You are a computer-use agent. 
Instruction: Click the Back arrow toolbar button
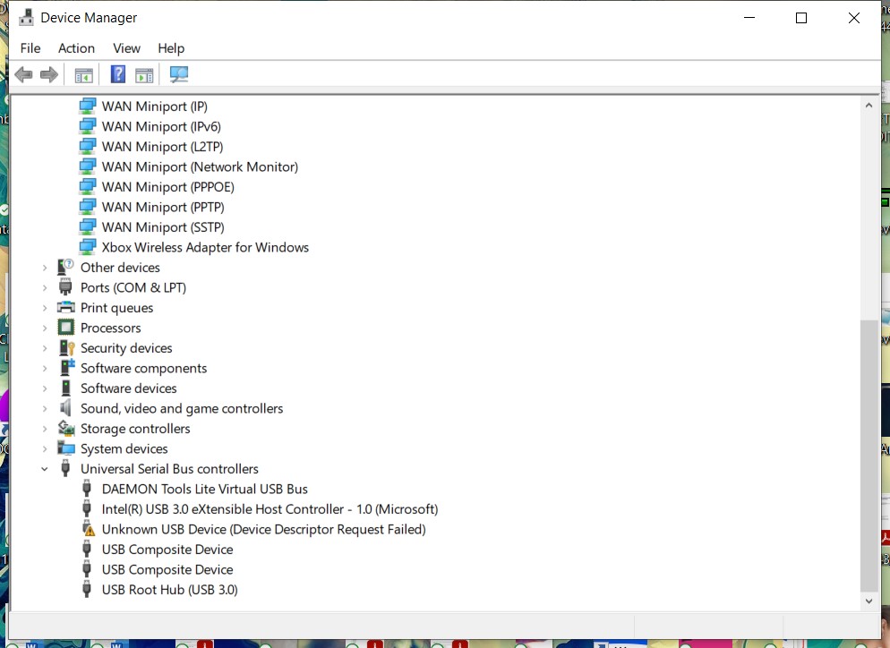pos(23,75)
